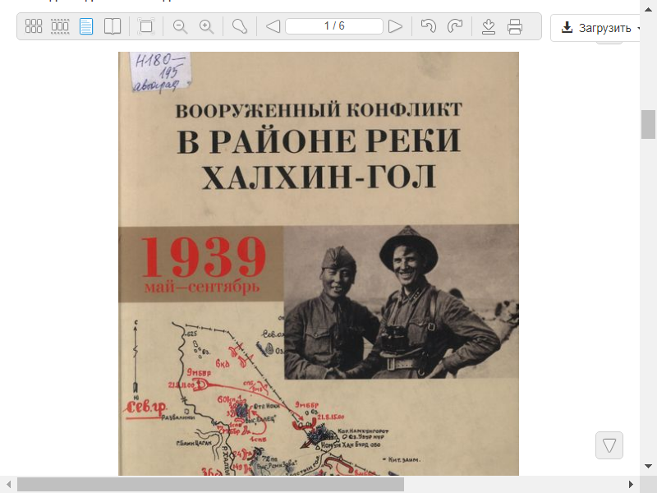Click the vertical scrollbar thumb
The height and width of the screenshot is (493, 657).
pyautogui.click(x=648, y=124)
